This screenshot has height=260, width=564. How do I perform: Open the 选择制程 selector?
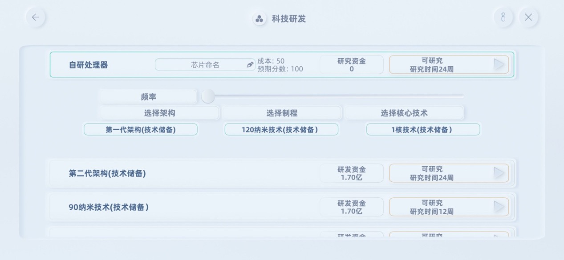282,113
